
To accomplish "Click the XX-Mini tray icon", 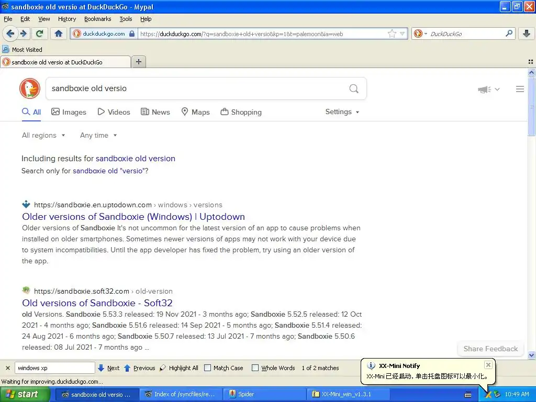I will 488,395.
